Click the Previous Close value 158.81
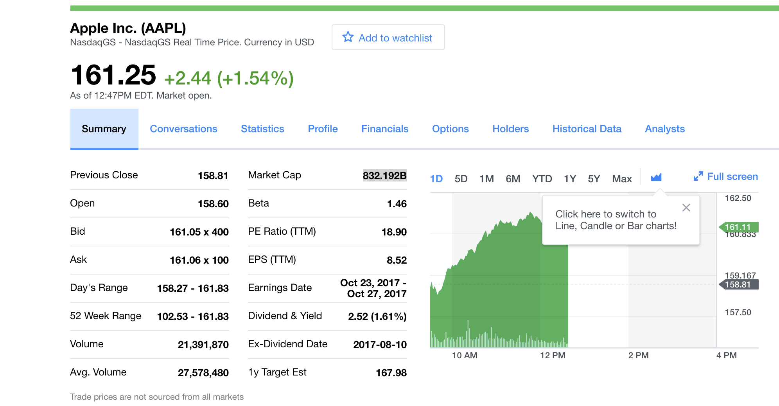 [x=213, y=176]
